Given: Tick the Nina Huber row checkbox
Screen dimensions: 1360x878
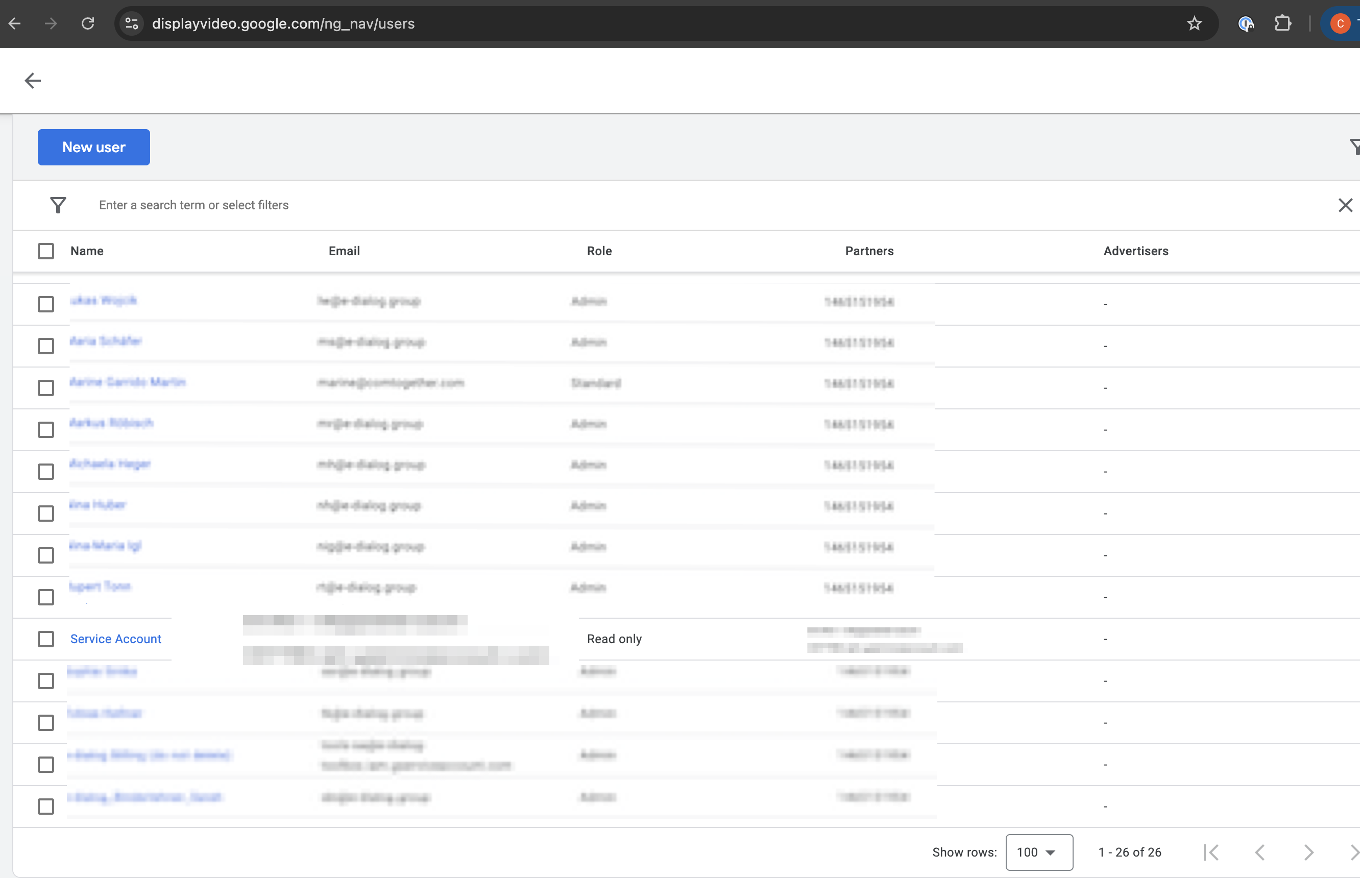Looking at the screenshot, I should (x=46, y=513).
